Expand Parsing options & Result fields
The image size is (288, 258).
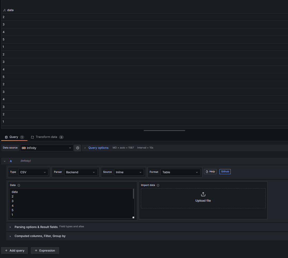pos(10,227)
